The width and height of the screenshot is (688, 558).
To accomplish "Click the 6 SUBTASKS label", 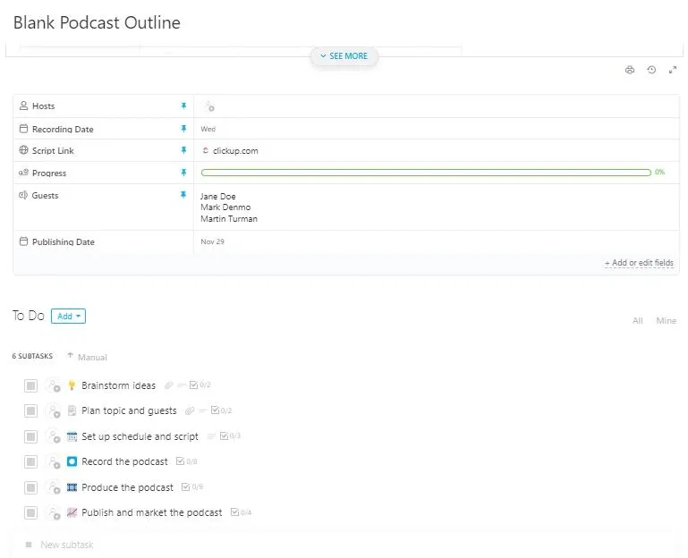I will [x=32, y=356].
